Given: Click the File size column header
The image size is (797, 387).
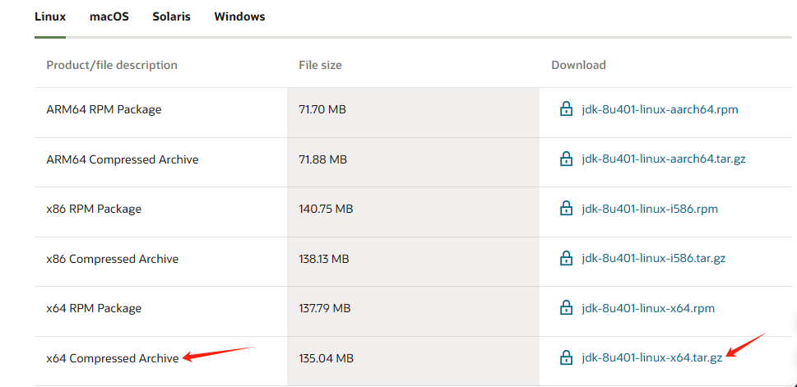Looking at the screenshot, I should tap(320, 65).
